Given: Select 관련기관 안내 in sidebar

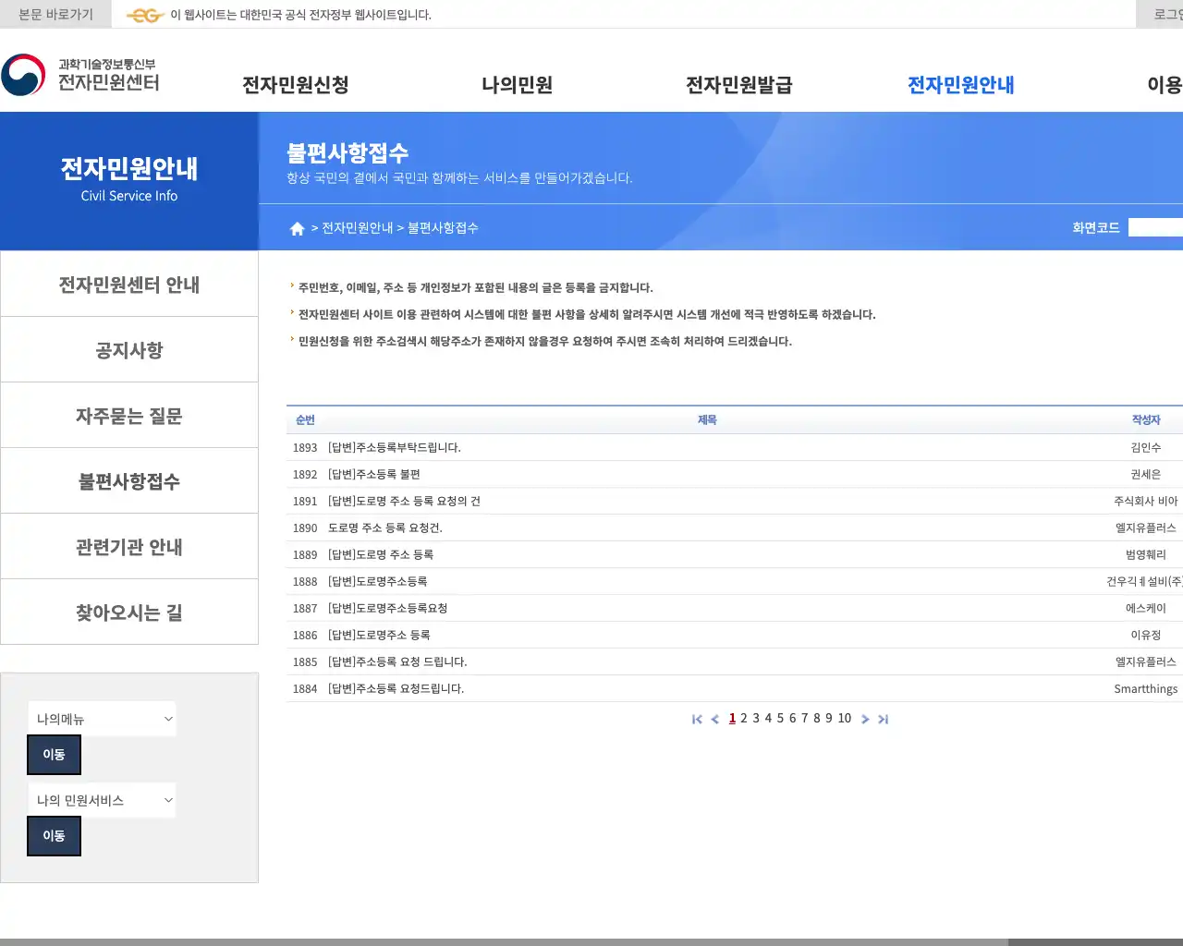Looking at the screenshot, I should pyautogui.click(x=129, y=547).
